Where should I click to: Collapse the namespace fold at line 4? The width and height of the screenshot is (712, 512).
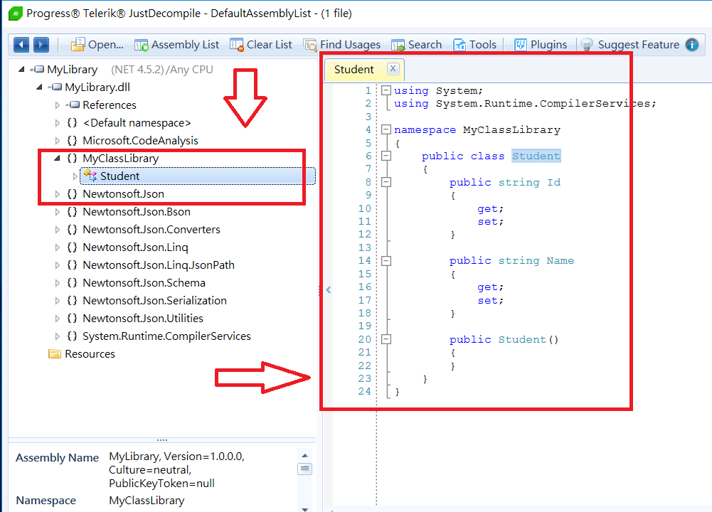tap(386, 129)
